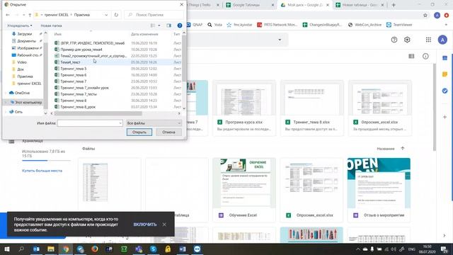Open the PRTG Network Monitor bookmark
Screen dimensions: 453x255
click(277, 25)
